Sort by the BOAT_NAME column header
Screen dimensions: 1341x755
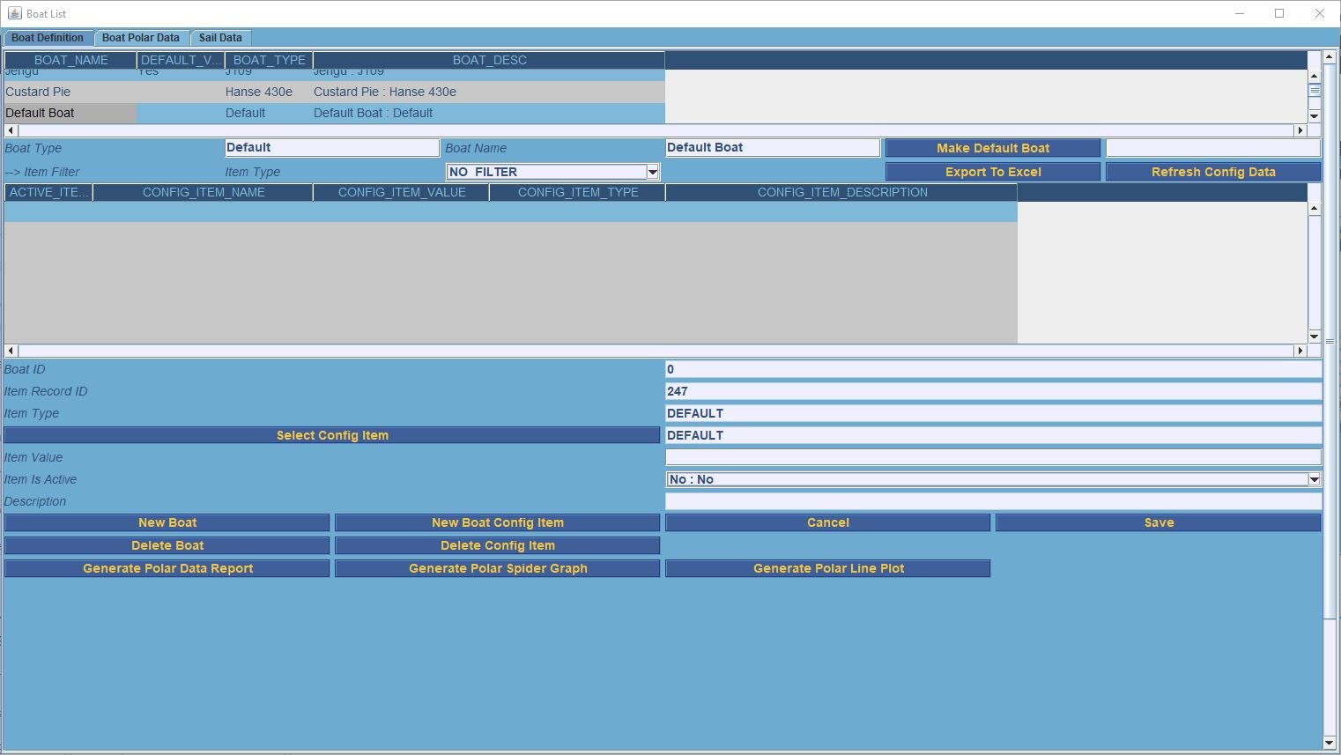pos(71,60)
